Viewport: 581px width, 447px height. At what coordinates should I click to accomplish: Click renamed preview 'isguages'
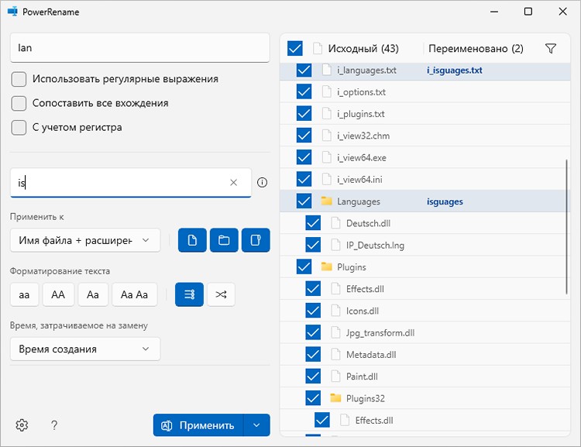445,201
